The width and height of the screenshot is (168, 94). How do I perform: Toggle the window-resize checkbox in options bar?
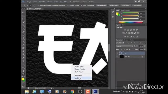coord(38,5)
